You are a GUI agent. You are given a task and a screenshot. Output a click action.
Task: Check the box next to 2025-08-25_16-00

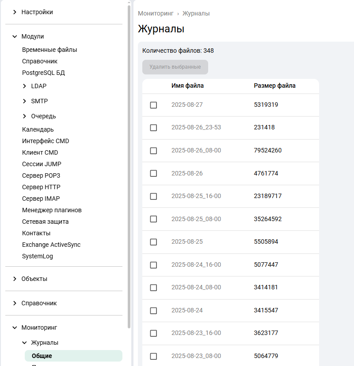tap(153, 196)
